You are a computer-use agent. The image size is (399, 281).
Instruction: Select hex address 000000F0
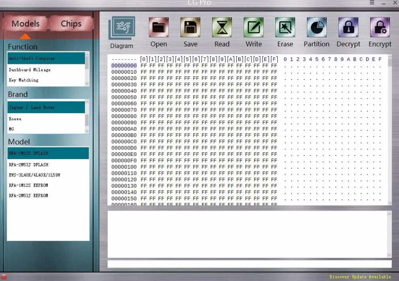(124, 160)
